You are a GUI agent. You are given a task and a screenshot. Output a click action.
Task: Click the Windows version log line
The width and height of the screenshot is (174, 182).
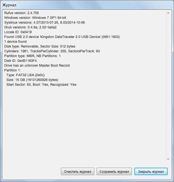pyautogui.click(x=35, y=18)
